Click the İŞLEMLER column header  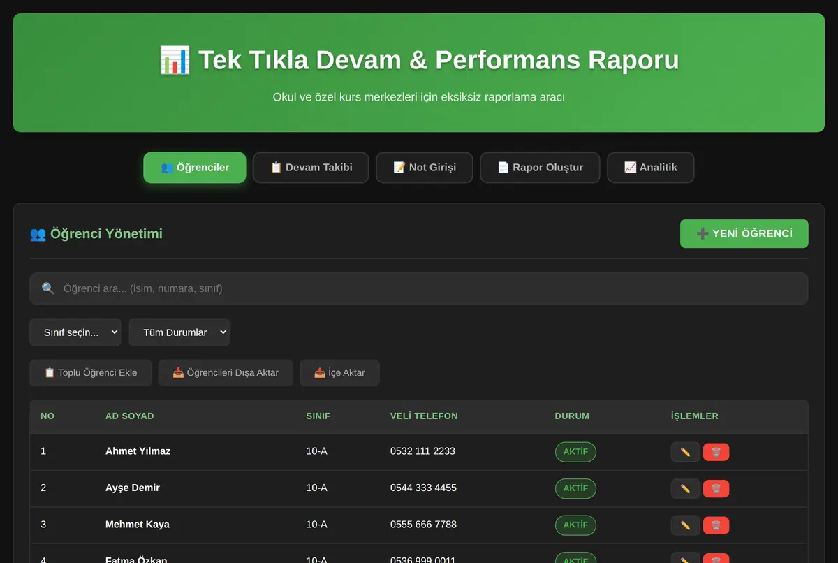pyautogui.click(x=695, y=416)
